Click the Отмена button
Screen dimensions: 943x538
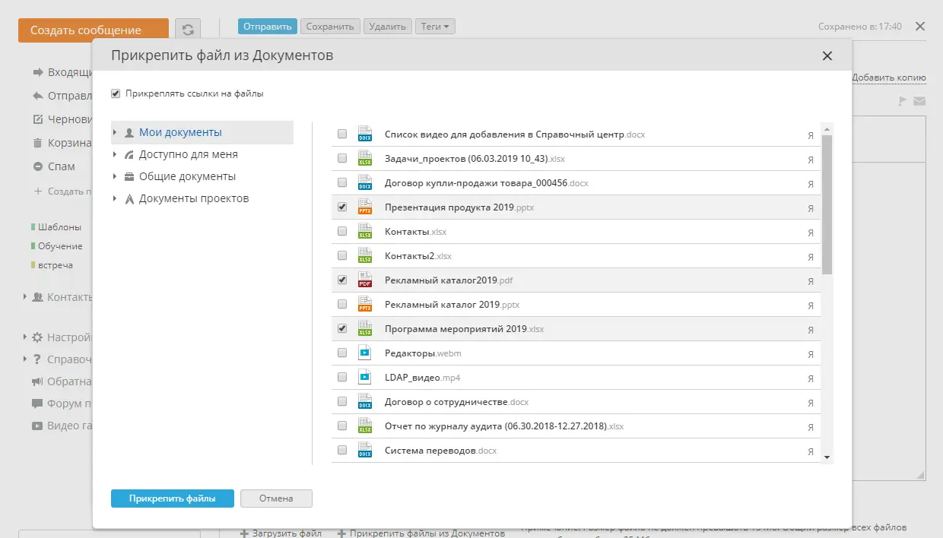(276, 498)
